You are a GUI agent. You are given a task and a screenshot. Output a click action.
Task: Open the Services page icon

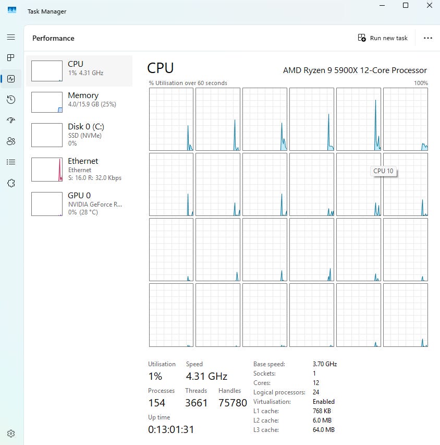tap(11, 183)
